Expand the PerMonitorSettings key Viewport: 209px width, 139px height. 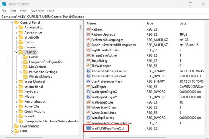(21, 72)
